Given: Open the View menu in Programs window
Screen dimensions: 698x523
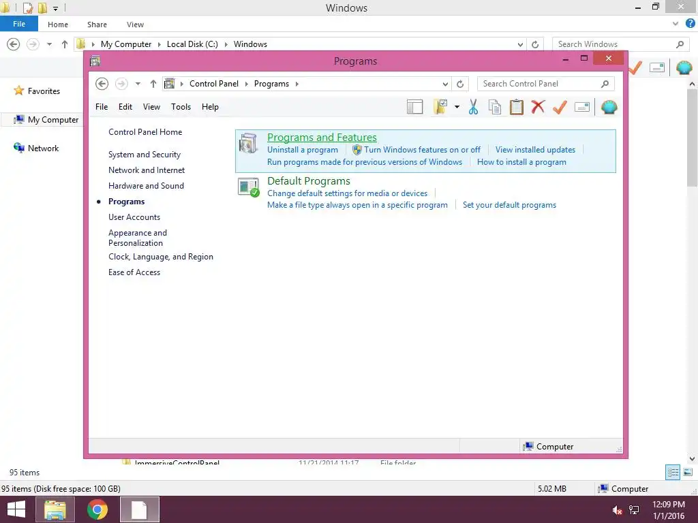Looking at the screenshot, I should coord(151,107).
